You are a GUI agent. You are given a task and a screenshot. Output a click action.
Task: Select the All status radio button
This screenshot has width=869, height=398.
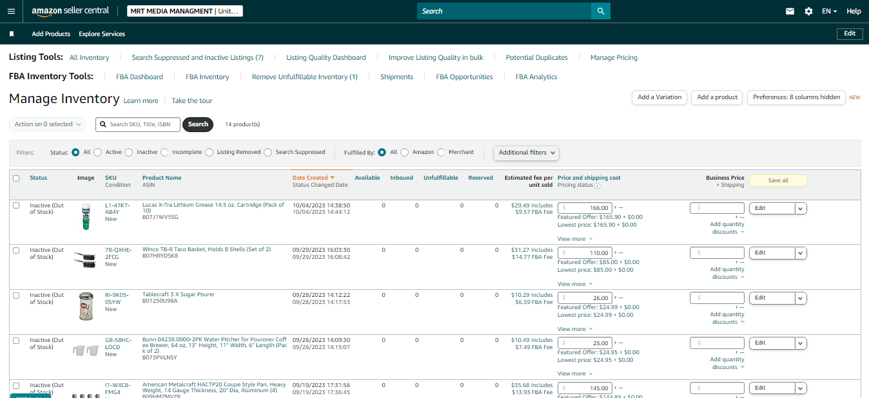point(75,153)
